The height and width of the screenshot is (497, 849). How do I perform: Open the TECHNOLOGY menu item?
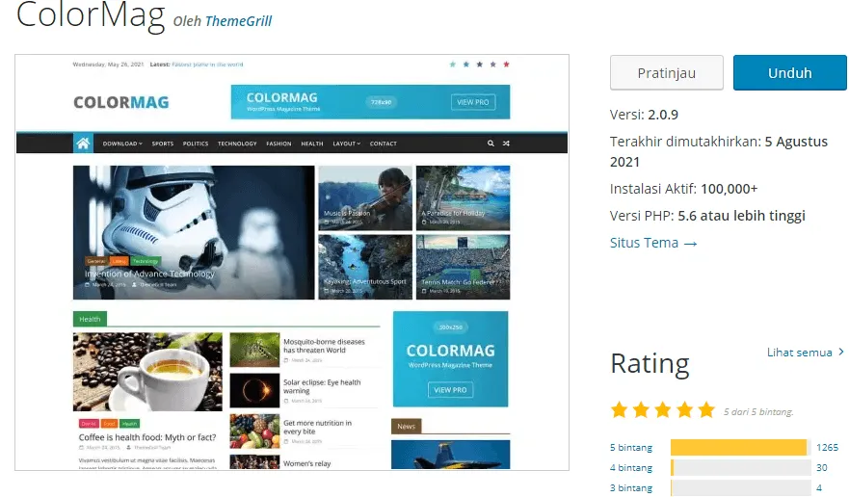click(237, 144)
